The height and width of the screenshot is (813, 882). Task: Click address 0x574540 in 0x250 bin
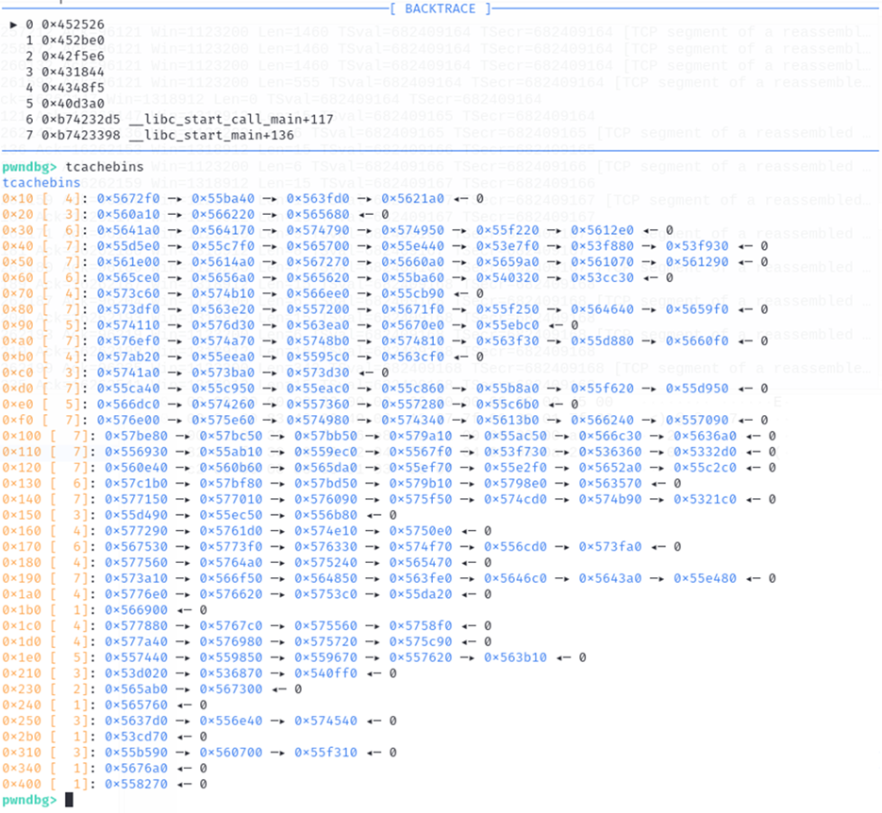click(x=325, y=721)
